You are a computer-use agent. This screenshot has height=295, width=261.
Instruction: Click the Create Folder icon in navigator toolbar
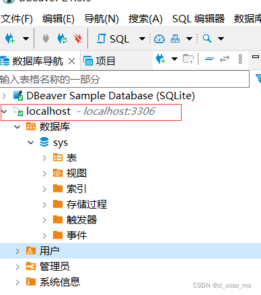tap(188, 59)
